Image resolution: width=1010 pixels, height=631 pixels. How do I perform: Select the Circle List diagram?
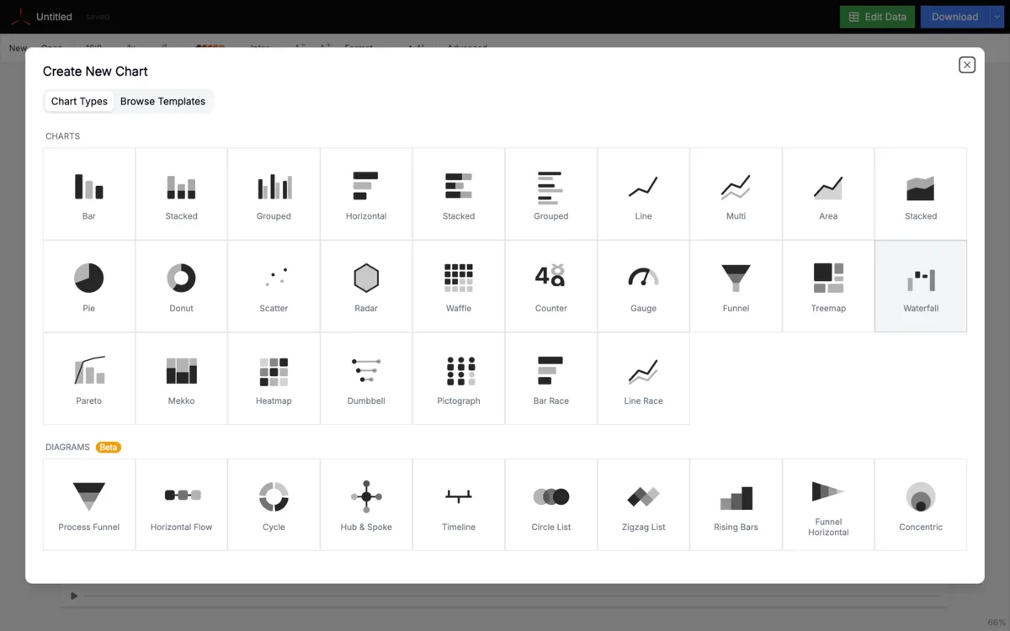coord(551,505)
